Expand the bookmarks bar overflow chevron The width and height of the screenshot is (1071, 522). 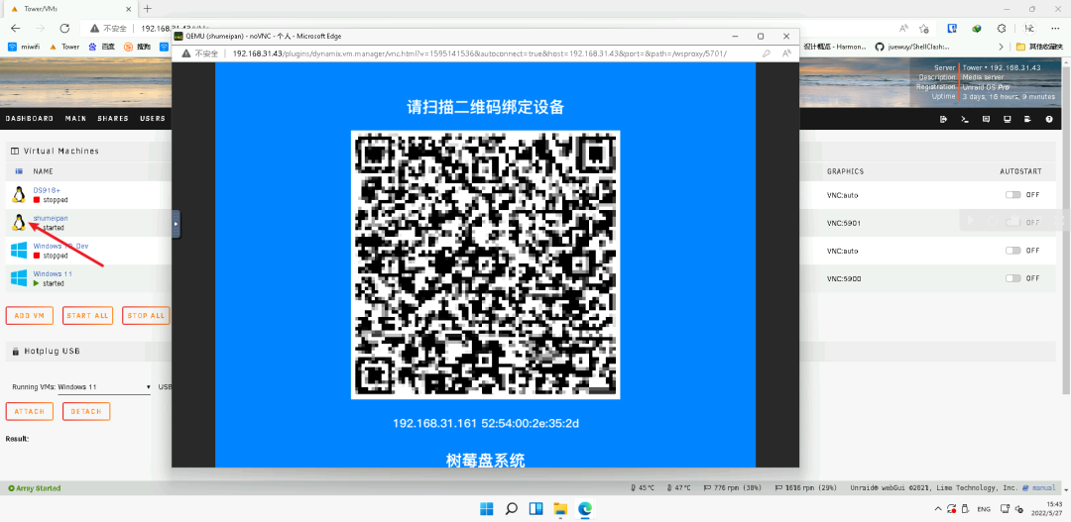[x=1002, y=48]
